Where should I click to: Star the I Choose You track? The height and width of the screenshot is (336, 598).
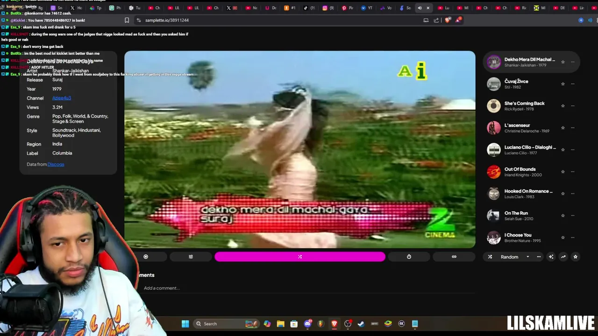pos(563,238)
